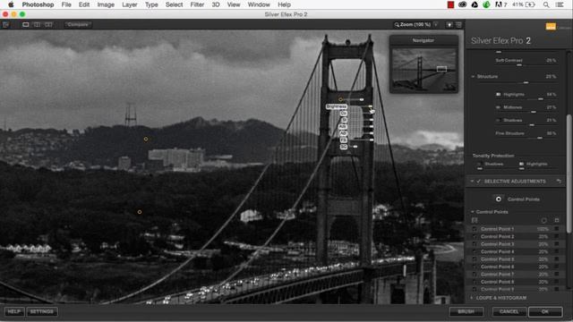
Task: Click the Structure slider handle
Action: (x=526, y=82)
